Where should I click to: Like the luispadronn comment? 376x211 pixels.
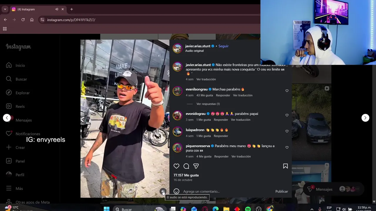coord(287,131)
